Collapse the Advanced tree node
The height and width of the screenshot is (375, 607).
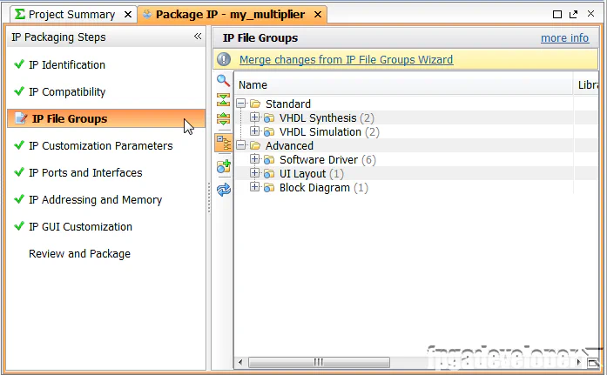coord(240,145)
